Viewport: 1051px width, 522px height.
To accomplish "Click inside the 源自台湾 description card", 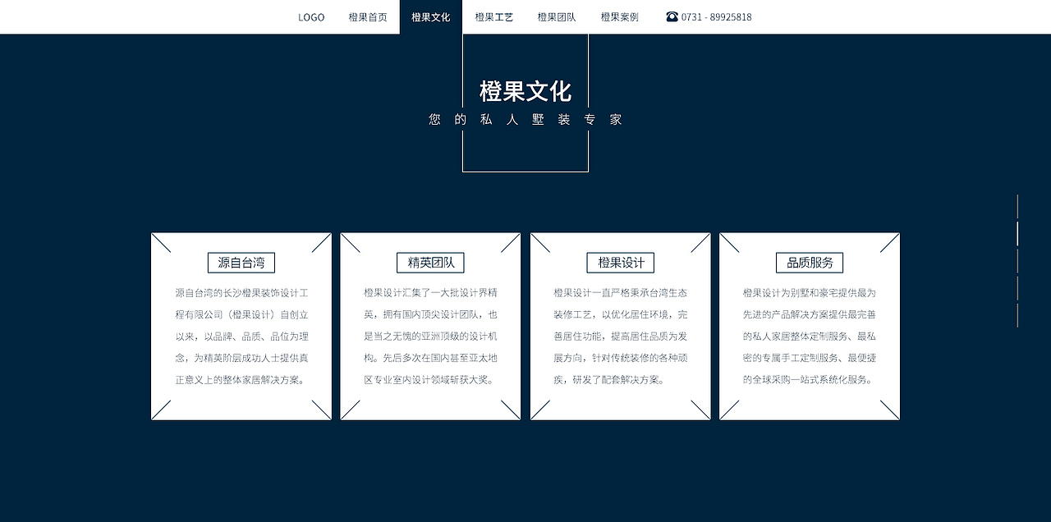I will [x=241, y=337].
